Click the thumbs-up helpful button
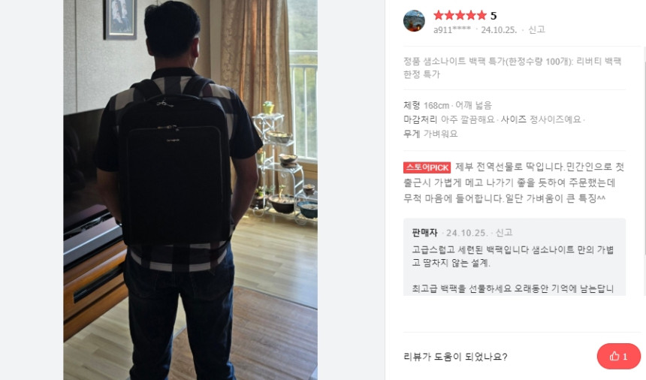646x380 pixels. pyautogui.click(x=619, y=356)
